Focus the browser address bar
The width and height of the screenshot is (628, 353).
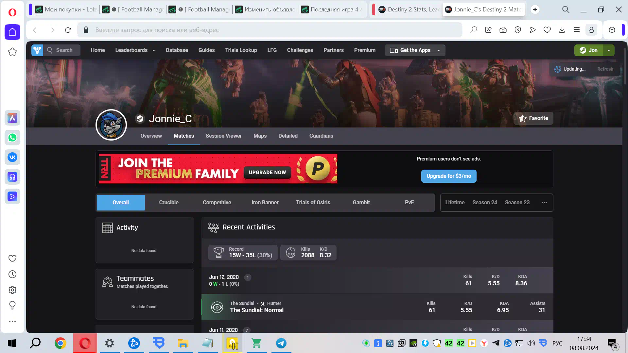pyautogui.click(x=270, y=30)
